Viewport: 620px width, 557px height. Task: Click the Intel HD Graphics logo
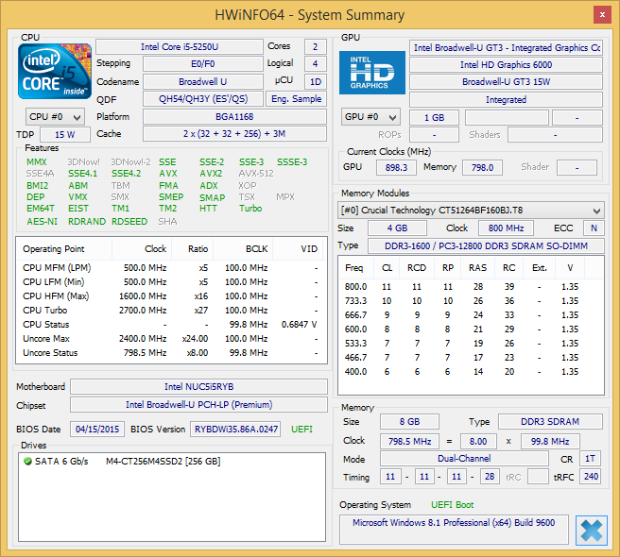(372, 73)
